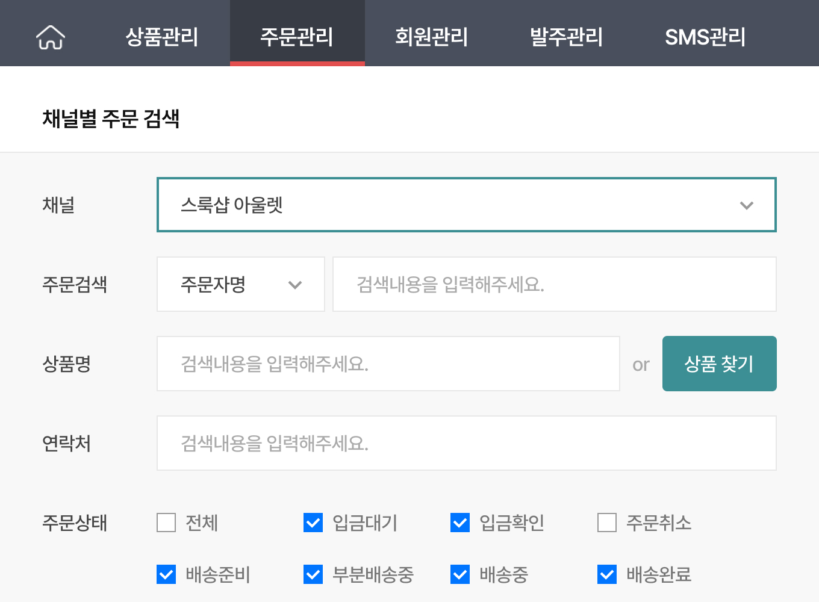
Task: Toggle the 배송중 checkbox
Action: point(459,575)
